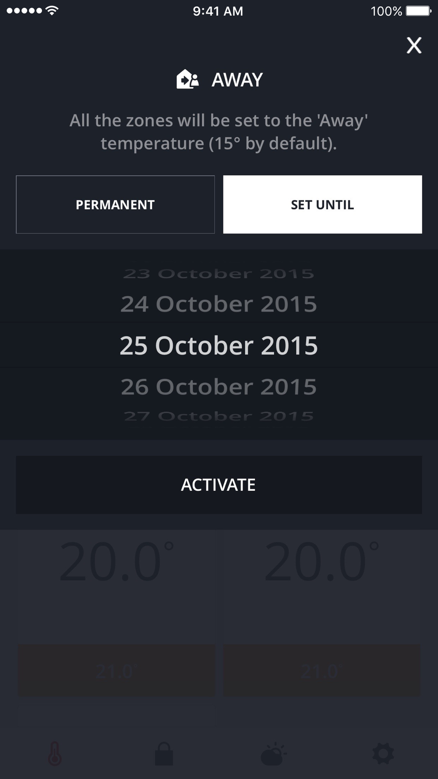
Task: Select the Set Until option
Action: coord(322,205)
